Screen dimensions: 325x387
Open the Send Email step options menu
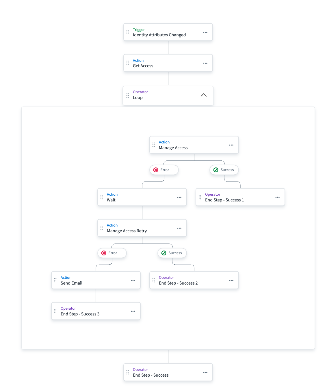pos(133,281)
